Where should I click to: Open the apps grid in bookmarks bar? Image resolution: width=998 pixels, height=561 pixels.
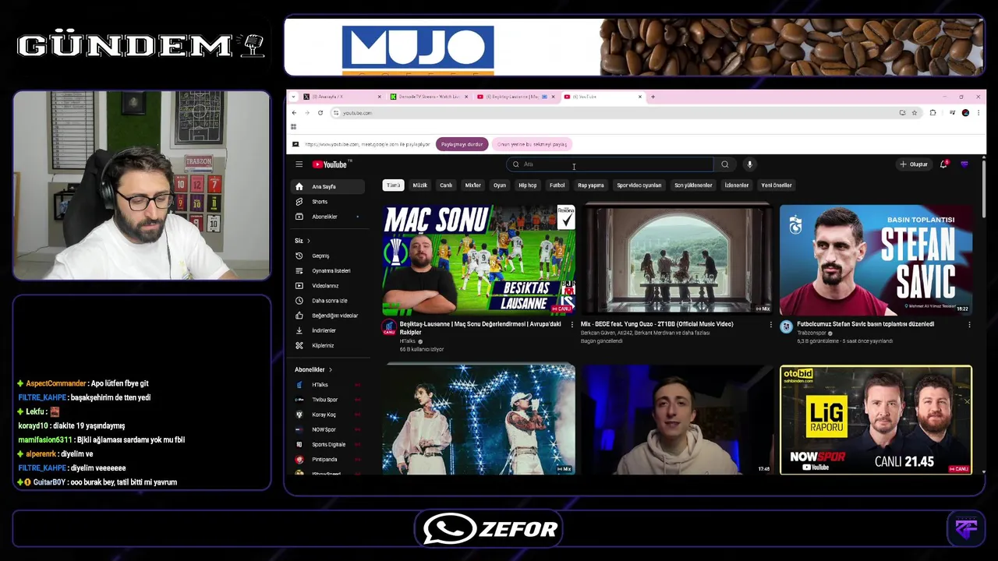tap(294, 127)
